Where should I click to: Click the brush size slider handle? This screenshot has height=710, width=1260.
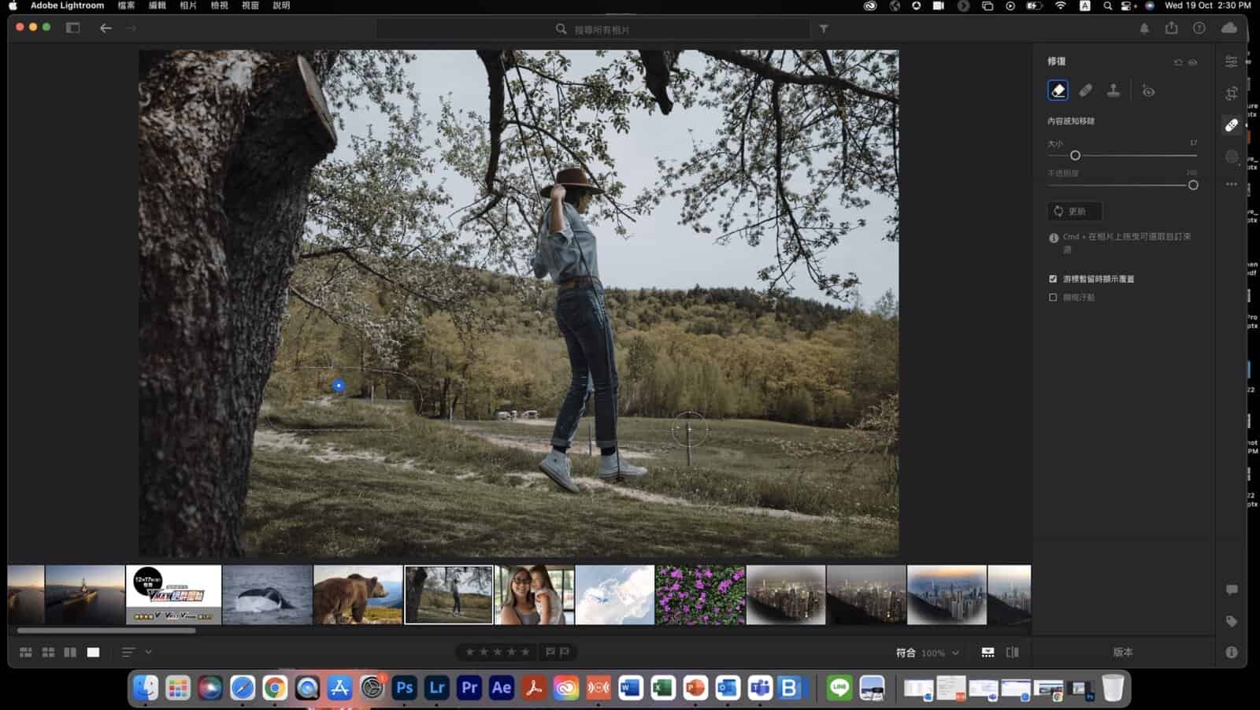tap(1075, 156)
